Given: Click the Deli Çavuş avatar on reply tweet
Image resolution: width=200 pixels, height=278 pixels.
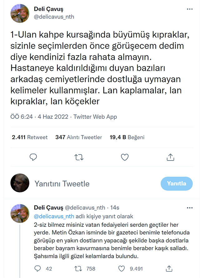Looking at the screenshot, I should pos(20,213).
